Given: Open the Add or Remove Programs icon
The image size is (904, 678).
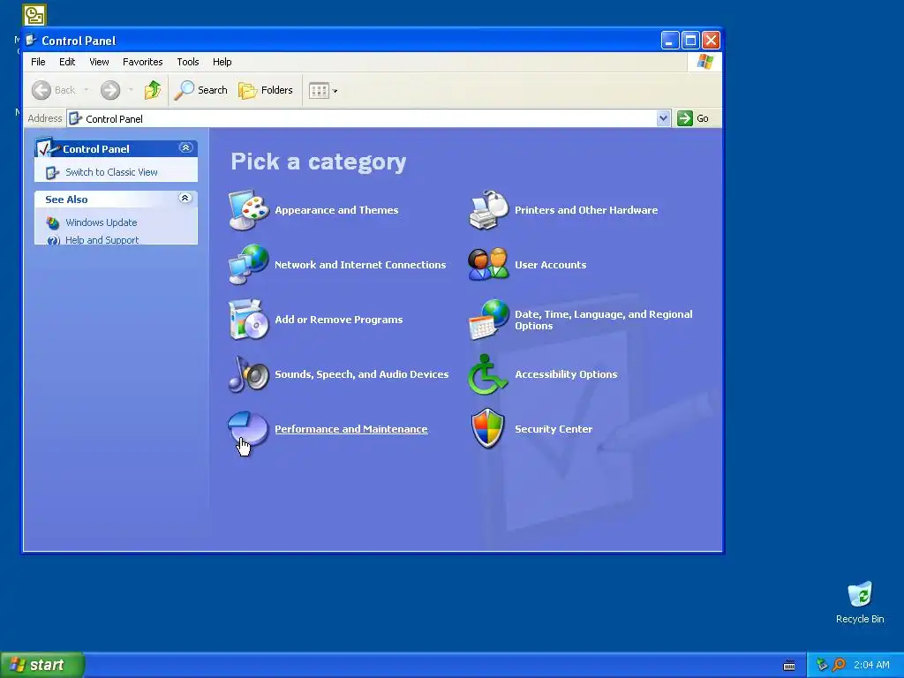Looking at the screenshot, I should tap(248, 319).
